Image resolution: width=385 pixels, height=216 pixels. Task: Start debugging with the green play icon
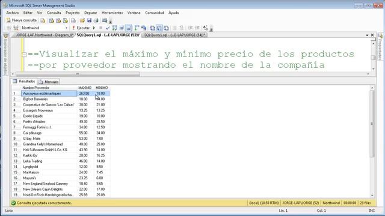tap(94, 28)
